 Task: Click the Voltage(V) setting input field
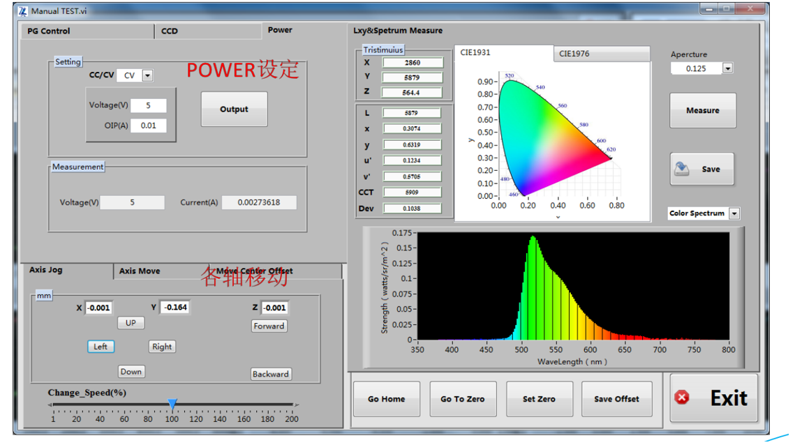click(x=148, y=105)
